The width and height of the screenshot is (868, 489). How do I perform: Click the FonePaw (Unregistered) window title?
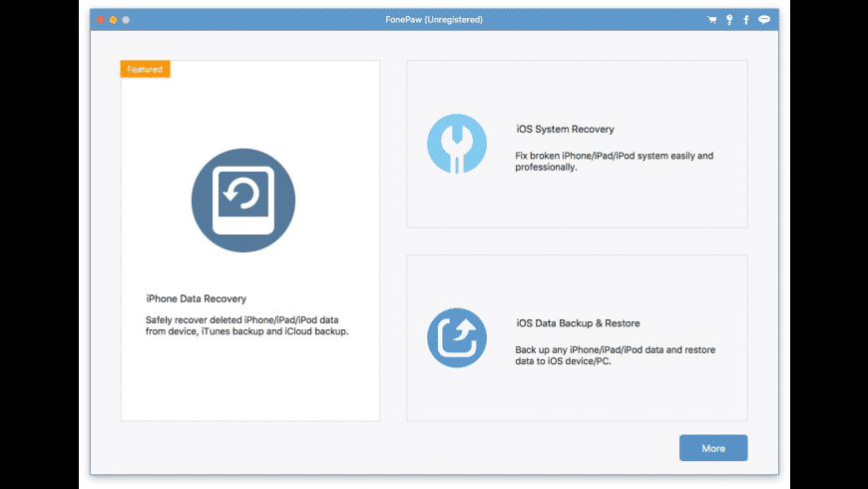click(434, 20)
